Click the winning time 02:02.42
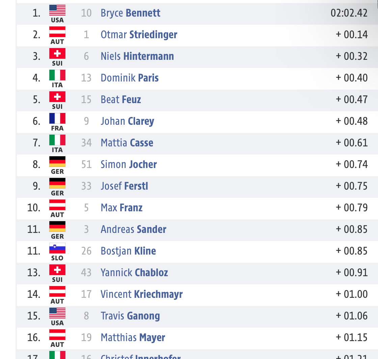Viewport: 378px width, 359px height. pos(349,13)
